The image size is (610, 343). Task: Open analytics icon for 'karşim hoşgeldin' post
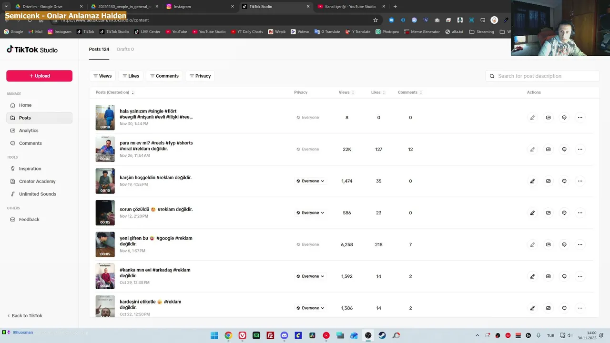[548, 181]
